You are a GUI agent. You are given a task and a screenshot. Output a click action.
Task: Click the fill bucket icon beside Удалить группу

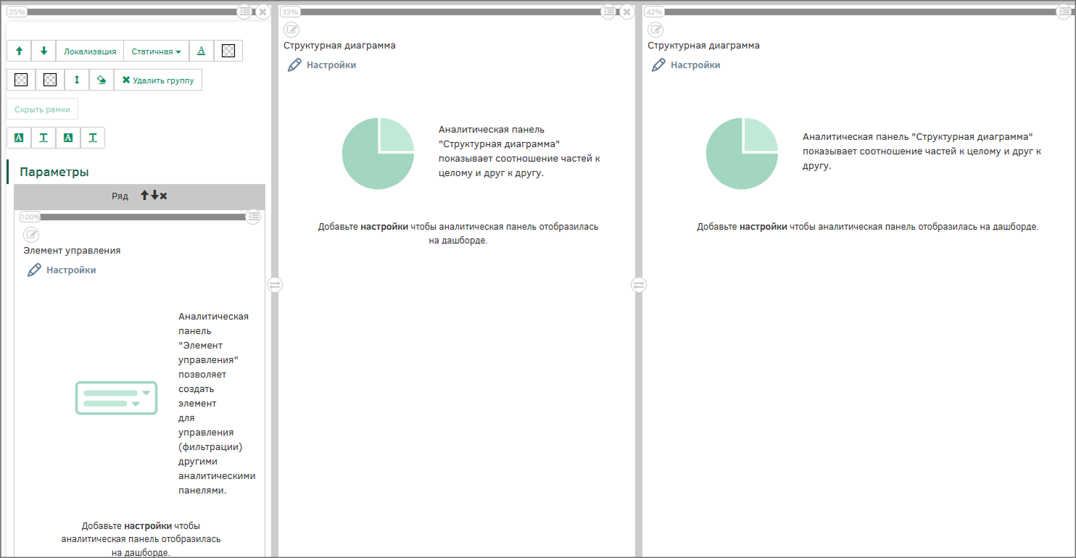pos(102,80)
